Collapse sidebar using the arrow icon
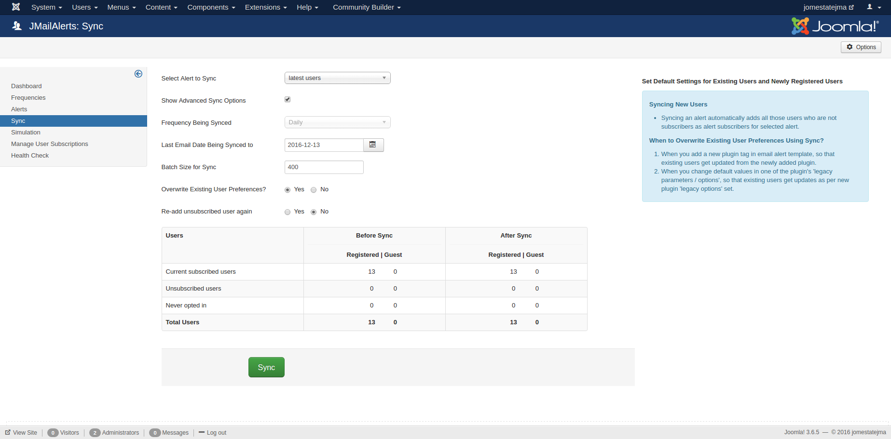Viewport: 891px width, 439px height. click(138, 74)
